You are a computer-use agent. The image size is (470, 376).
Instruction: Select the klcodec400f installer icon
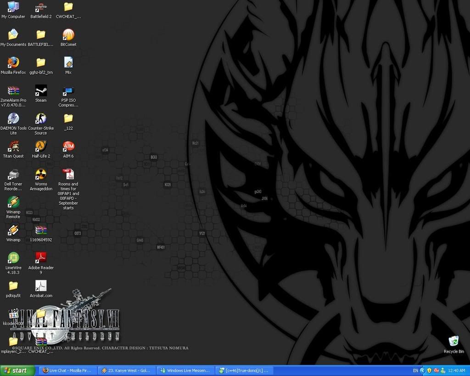13,314
